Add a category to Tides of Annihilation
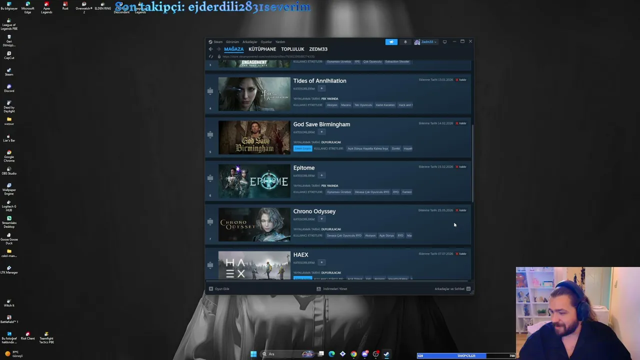The width and height of the screenshot is (640, 360). coord(322,88)
